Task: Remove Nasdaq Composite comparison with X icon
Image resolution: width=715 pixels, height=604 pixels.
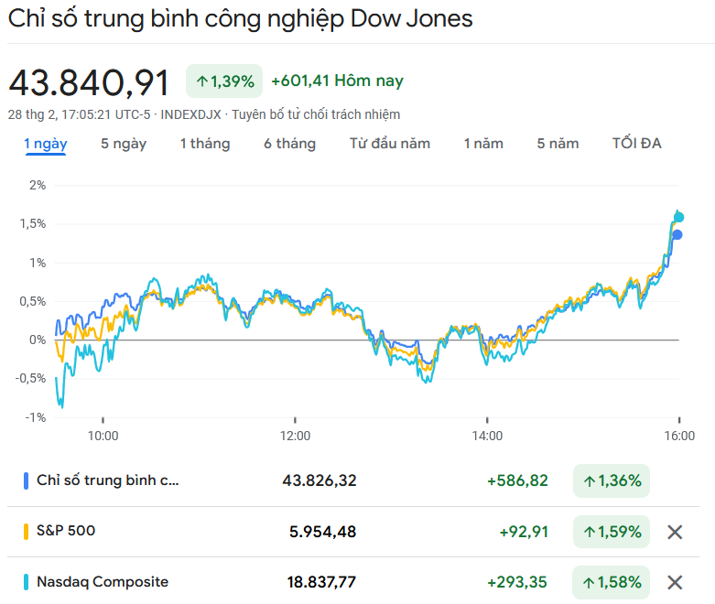Action: coord(675,582)
